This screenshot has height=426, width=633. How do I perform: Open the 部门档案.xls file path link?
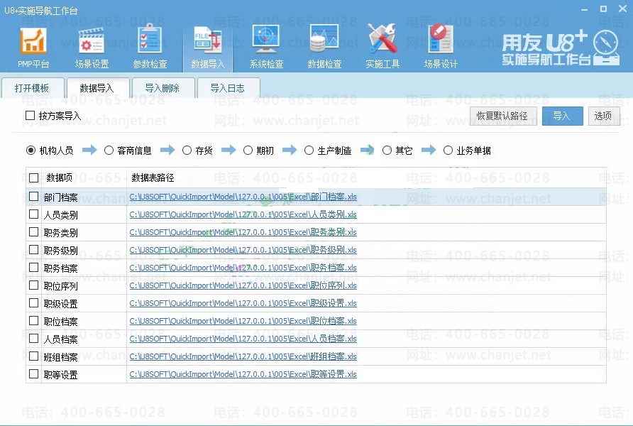click(x=243, y=197)
